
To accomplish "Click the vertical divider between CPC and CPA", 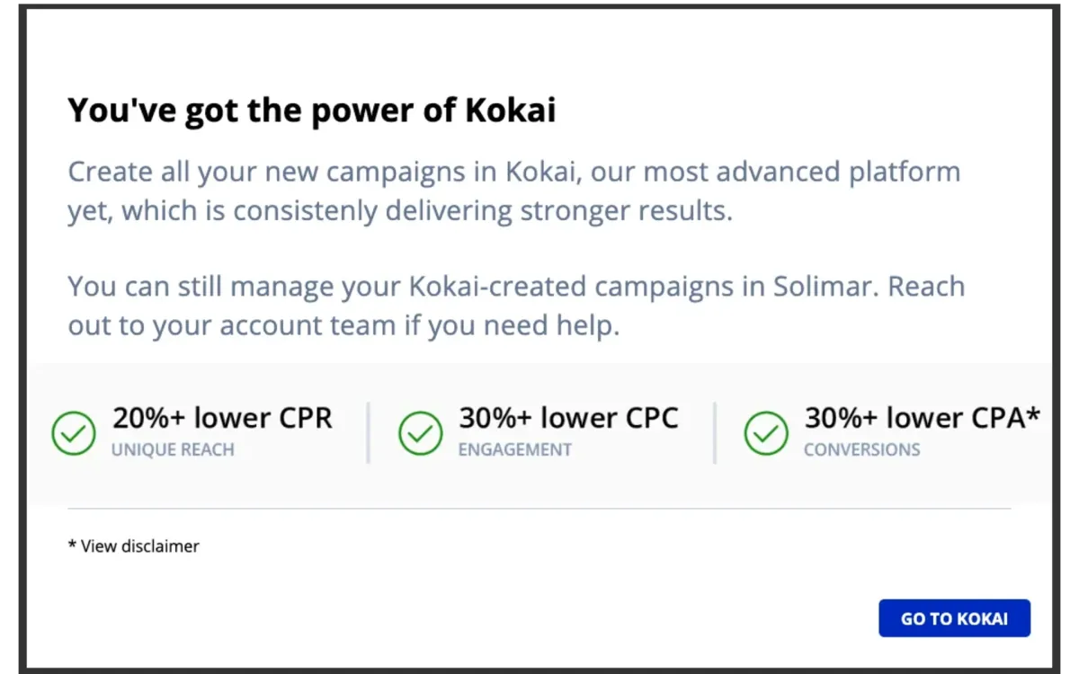I will point(715,433).
